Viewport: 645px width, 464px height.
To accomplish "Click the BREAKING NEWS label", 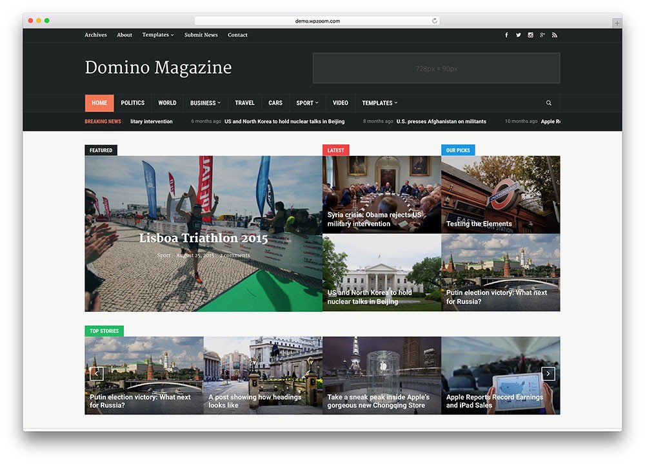I will click(103, 121).
